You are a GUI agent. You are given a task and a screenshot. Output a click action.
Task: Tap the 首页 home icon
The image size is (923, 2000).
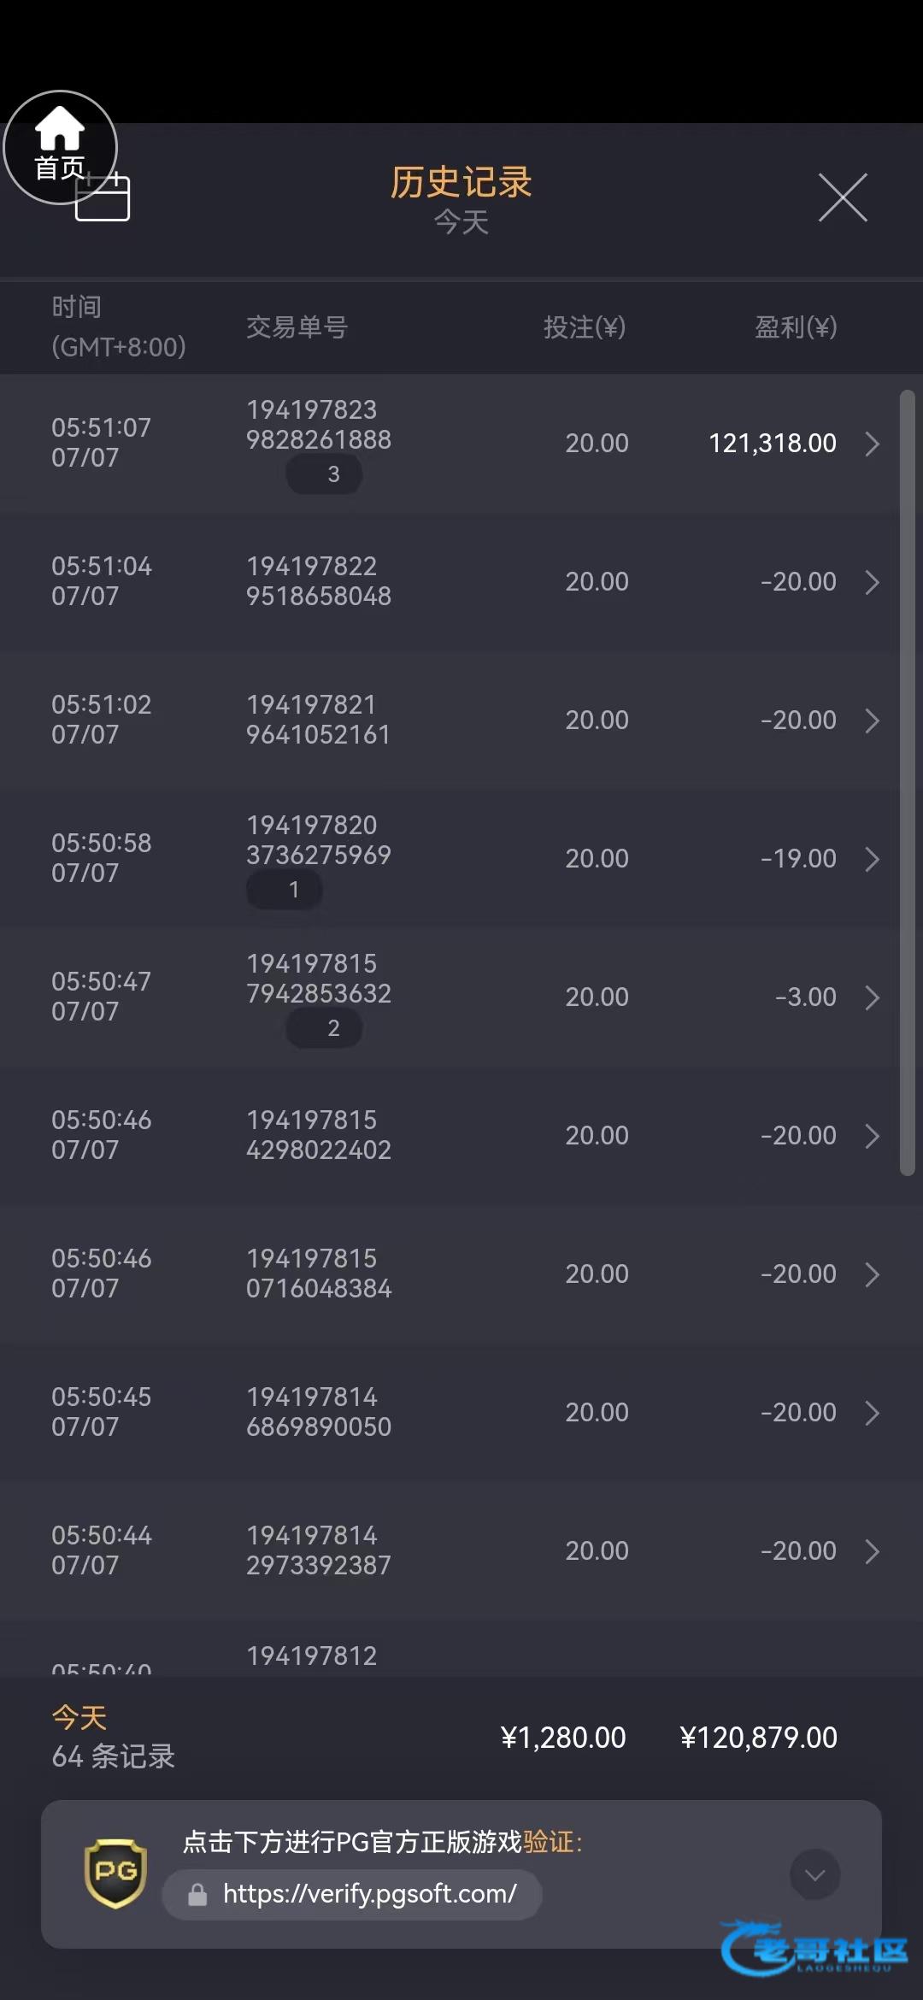coord(60,145)
